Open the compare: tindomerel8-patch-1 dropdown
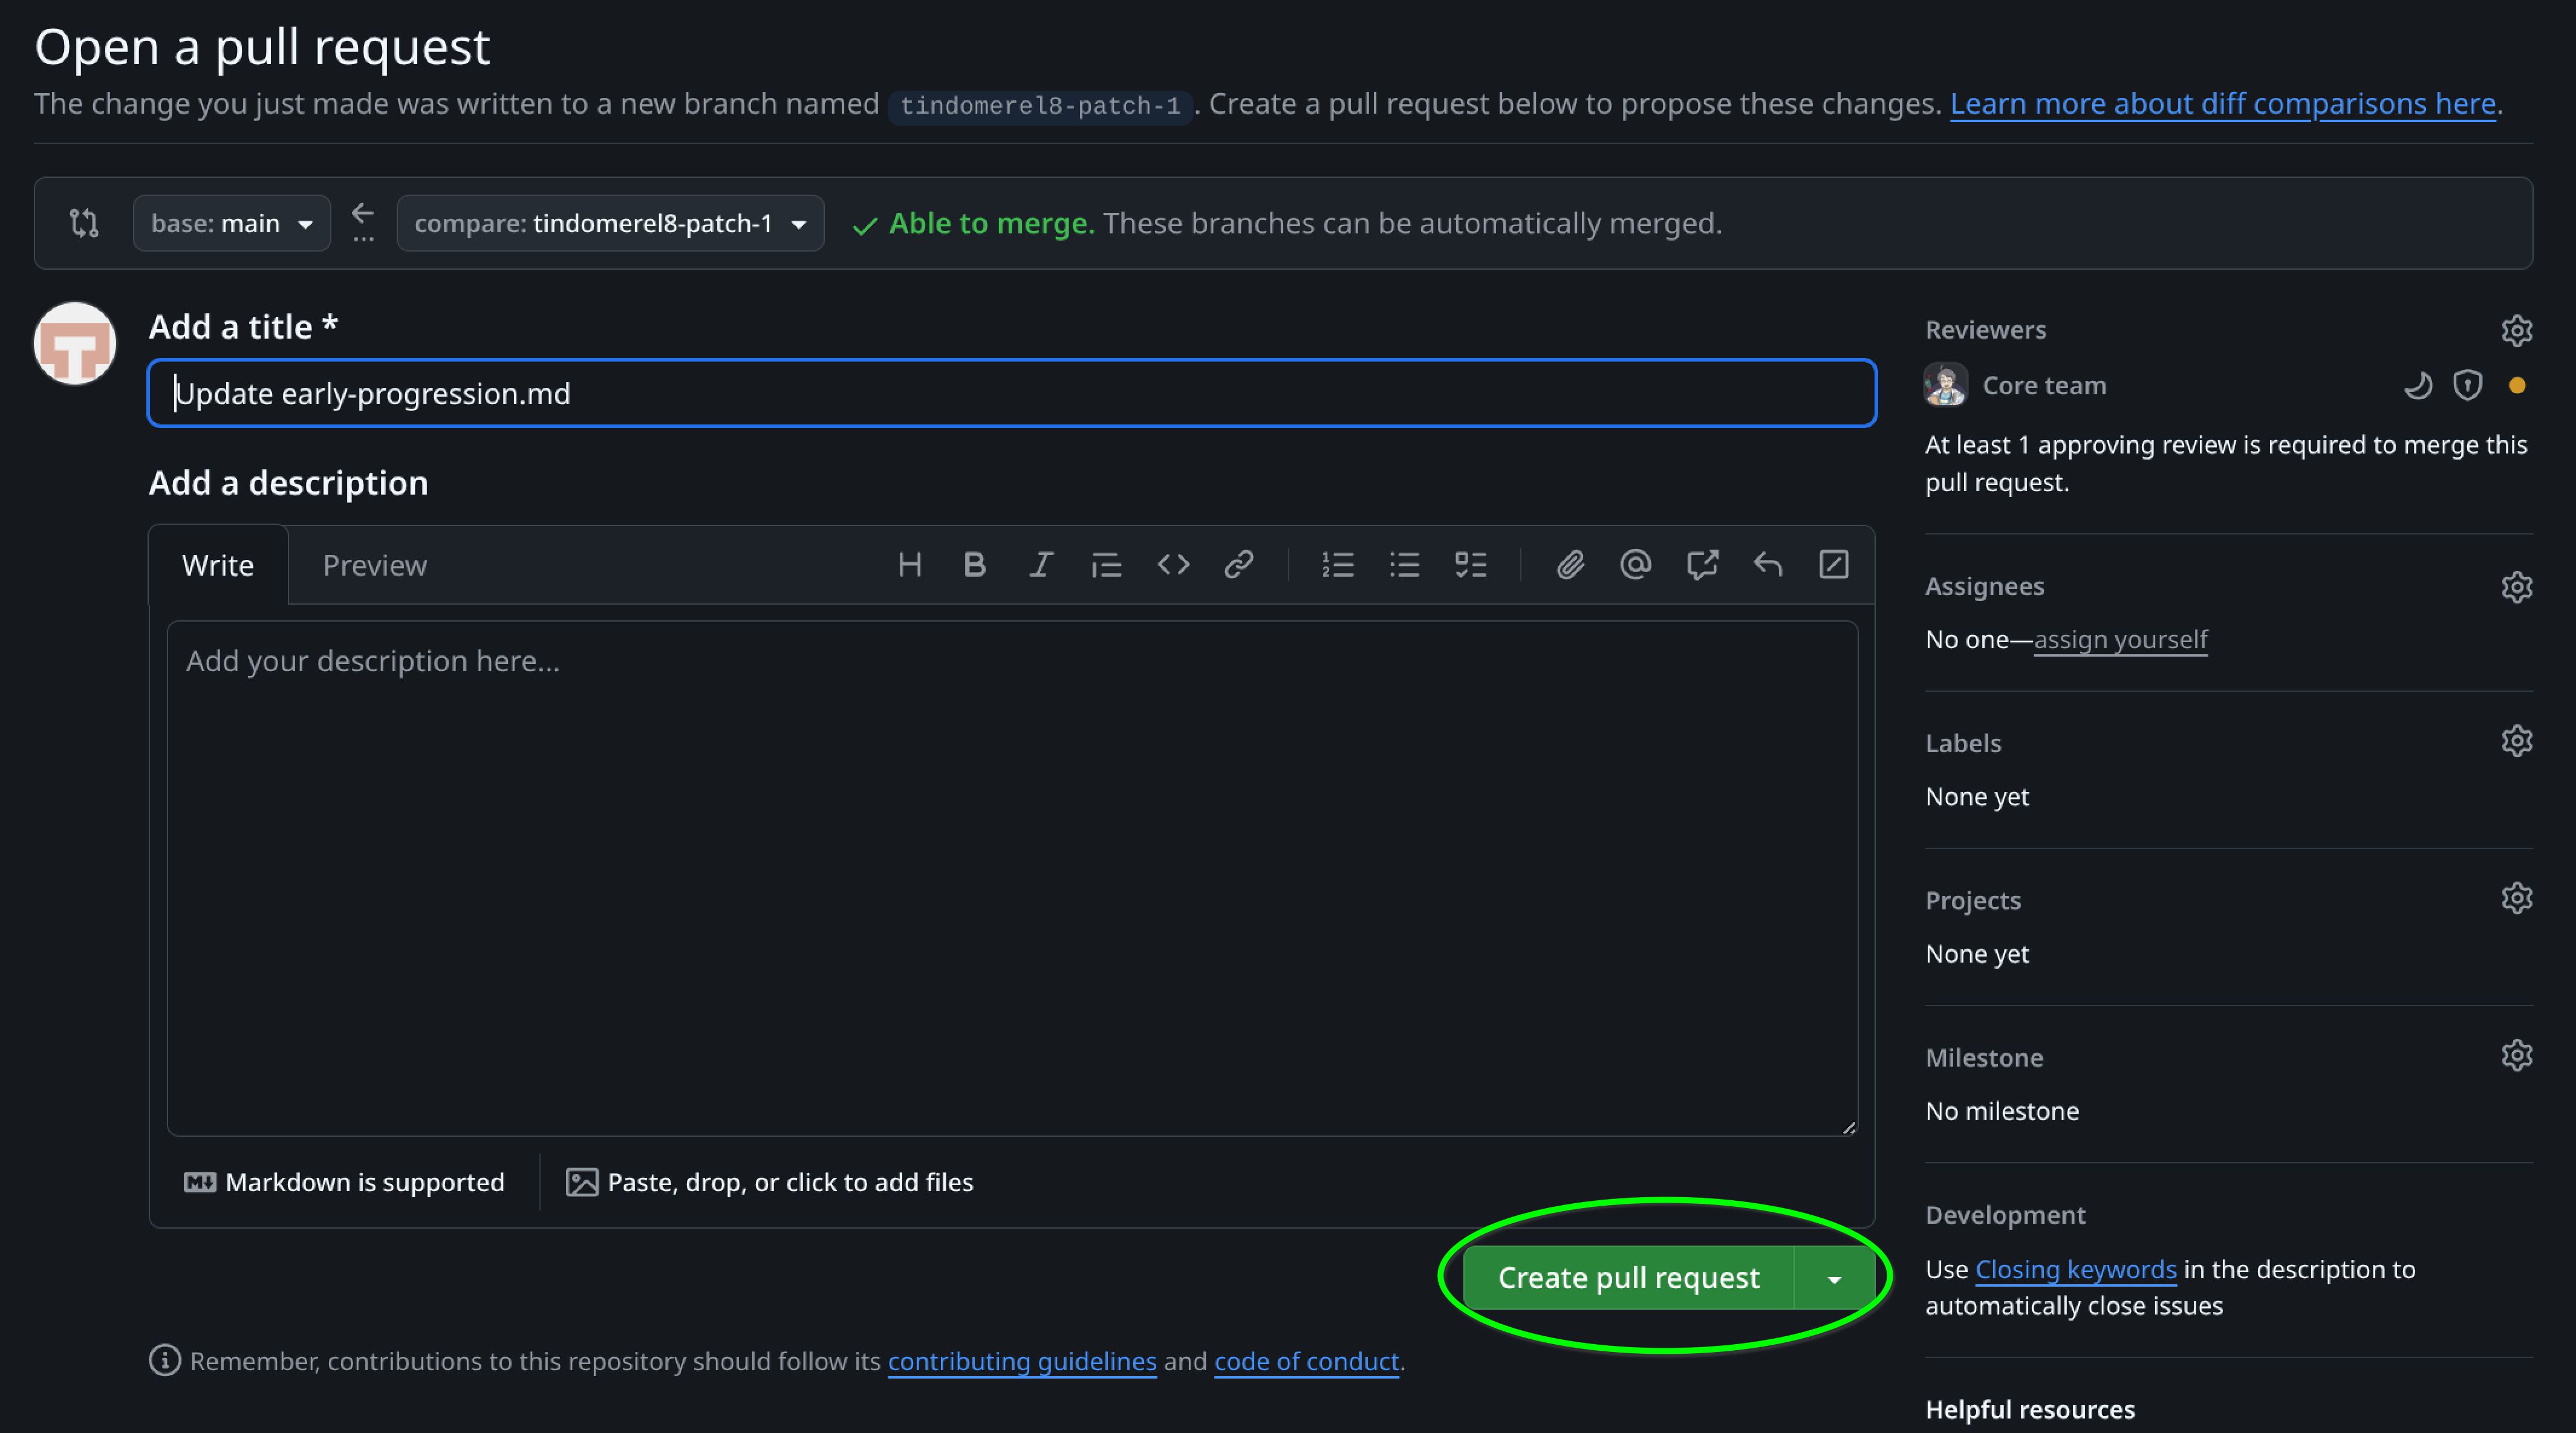2576x1433 pixels. (x=610, y=223)
